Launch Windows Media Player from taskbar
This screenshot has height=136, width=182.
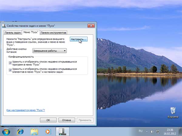[x=48, y=132]
